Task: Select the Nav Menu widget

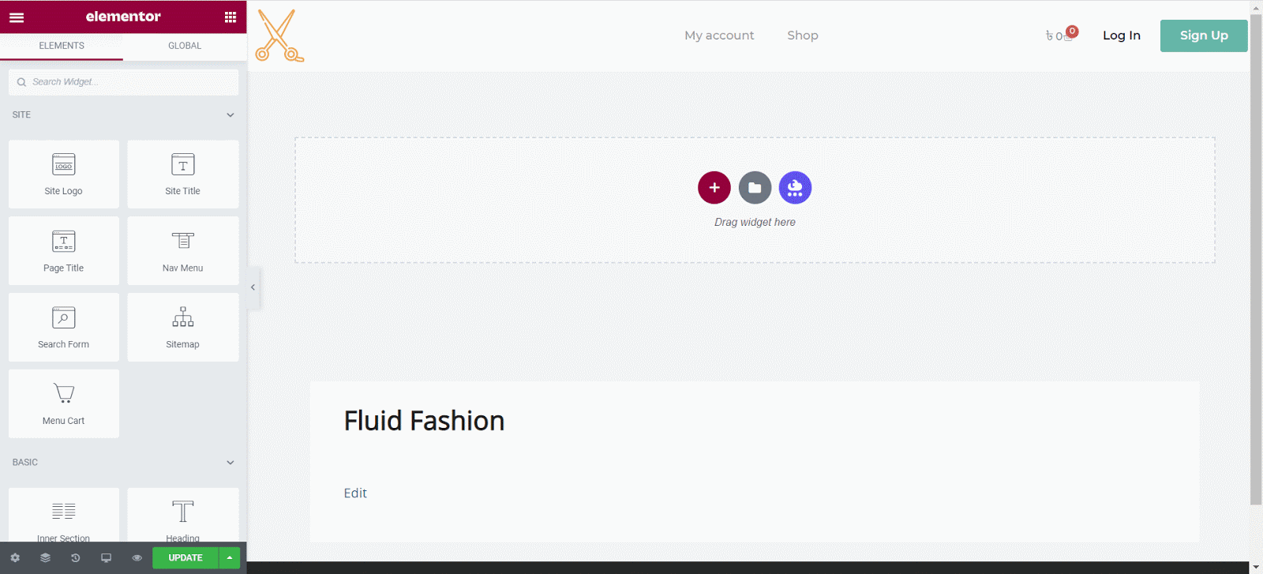Action: [182, 251]
